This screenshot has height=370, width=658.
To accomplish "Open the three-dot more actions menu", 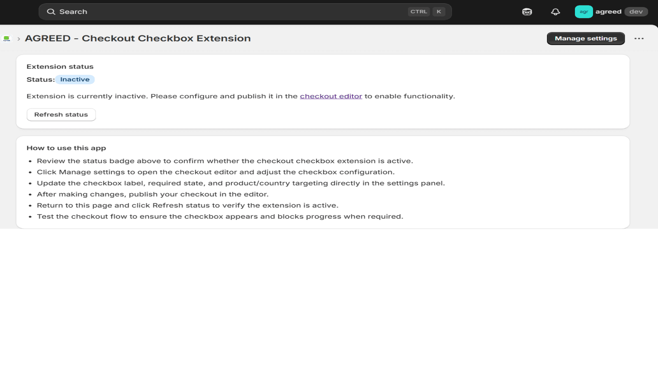I will point(639,38).
